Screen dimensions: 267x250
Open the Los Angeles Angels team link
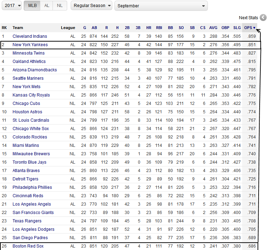point(32,204)
